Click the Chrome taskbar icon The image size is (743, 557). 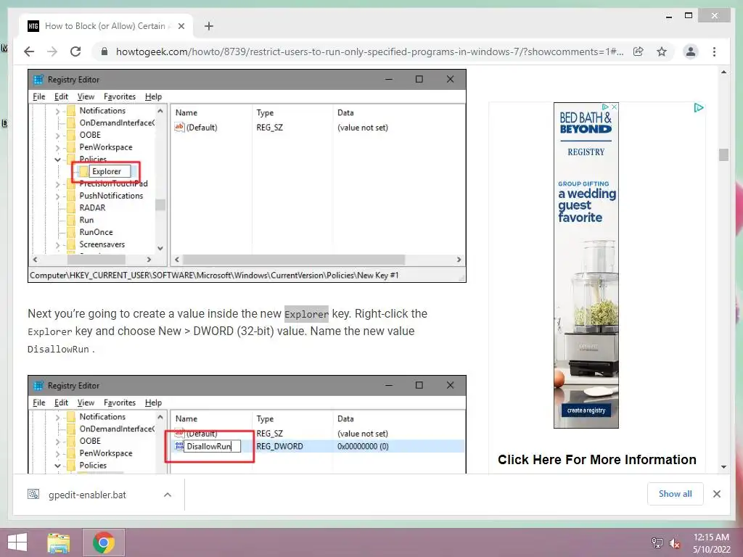coord(104,542)
